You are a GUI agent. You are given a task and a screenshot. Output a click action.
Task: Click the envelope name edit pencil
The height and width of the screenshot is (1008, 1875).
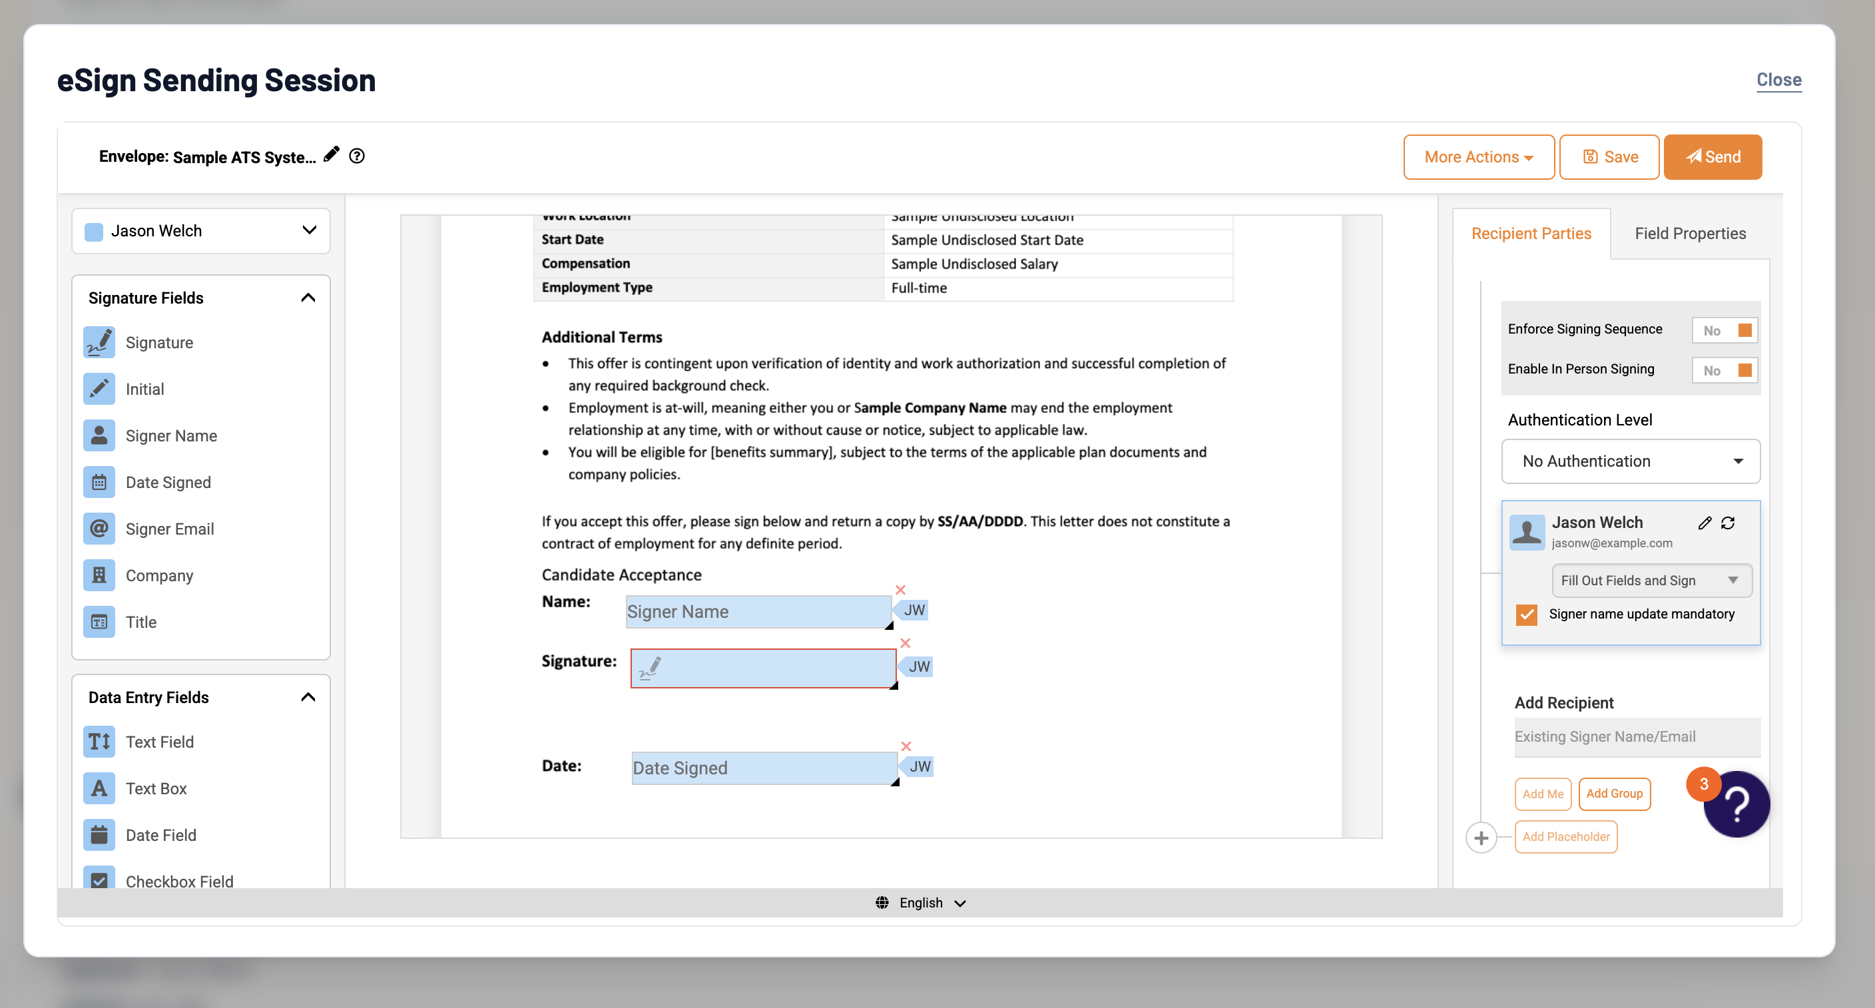pyautogui.click(x=331, y=154)
